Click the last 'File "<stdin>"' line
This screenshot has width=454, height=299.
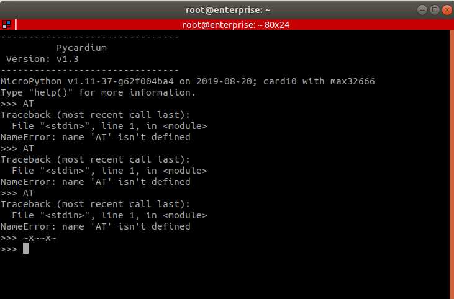pyautogui.click(x=109, y=215)
